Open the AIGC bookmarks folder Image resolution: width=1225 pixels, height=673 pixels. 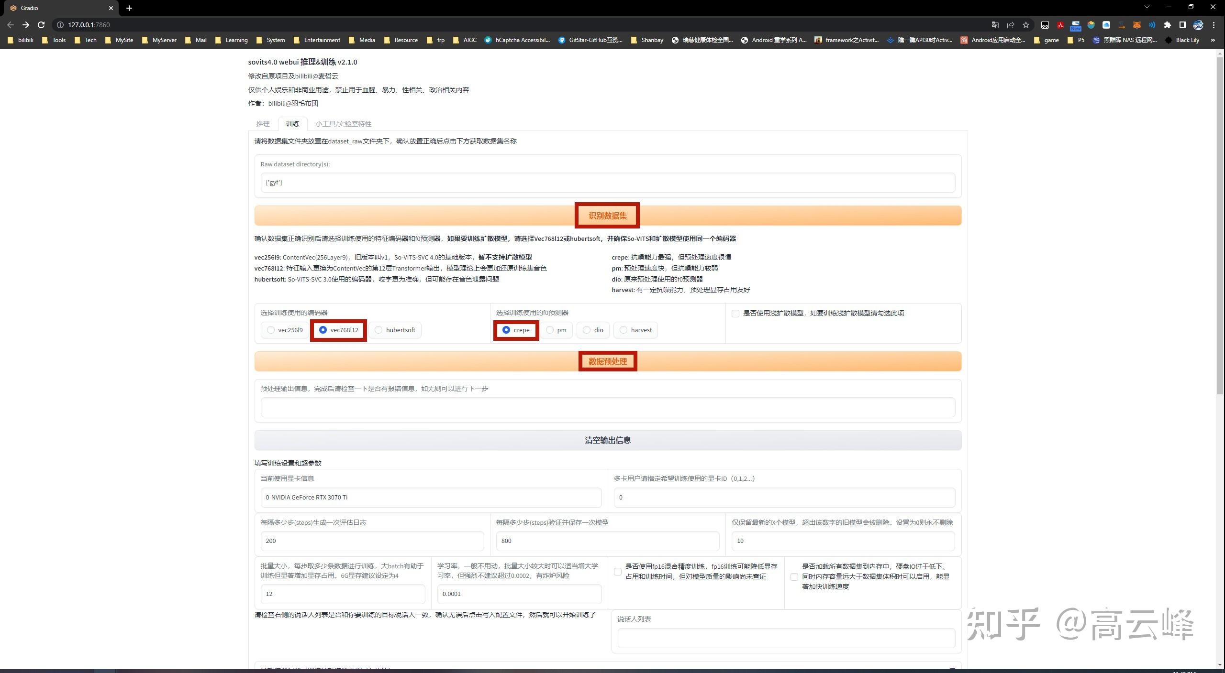465,40
